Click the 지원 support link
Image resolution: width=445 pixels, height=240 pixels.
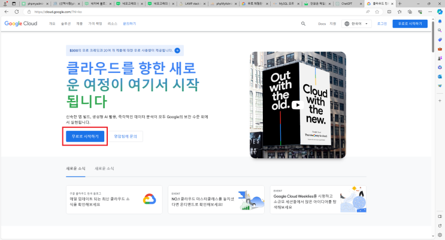[332, 24]
